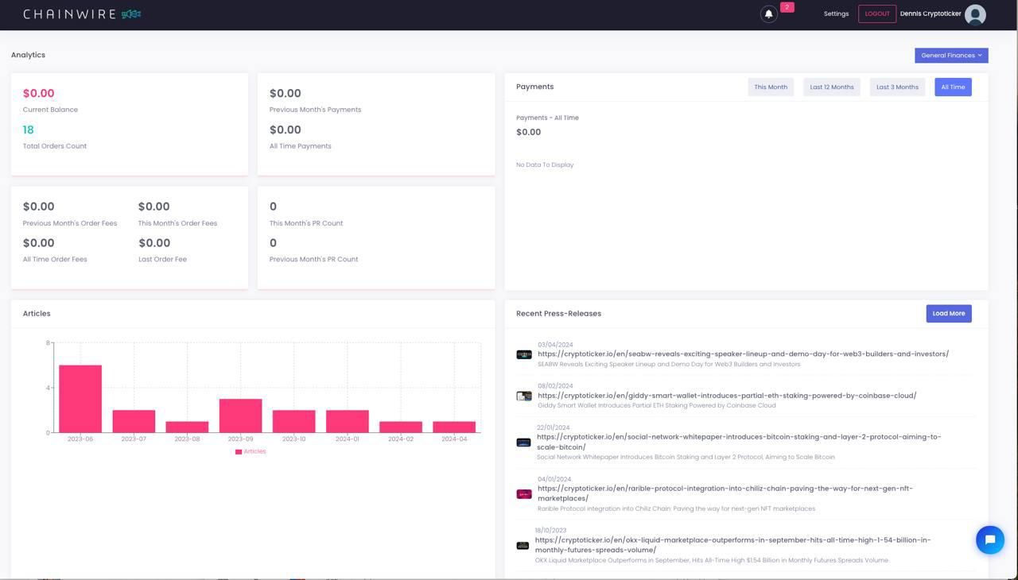Click the notification bell icon

768,14
